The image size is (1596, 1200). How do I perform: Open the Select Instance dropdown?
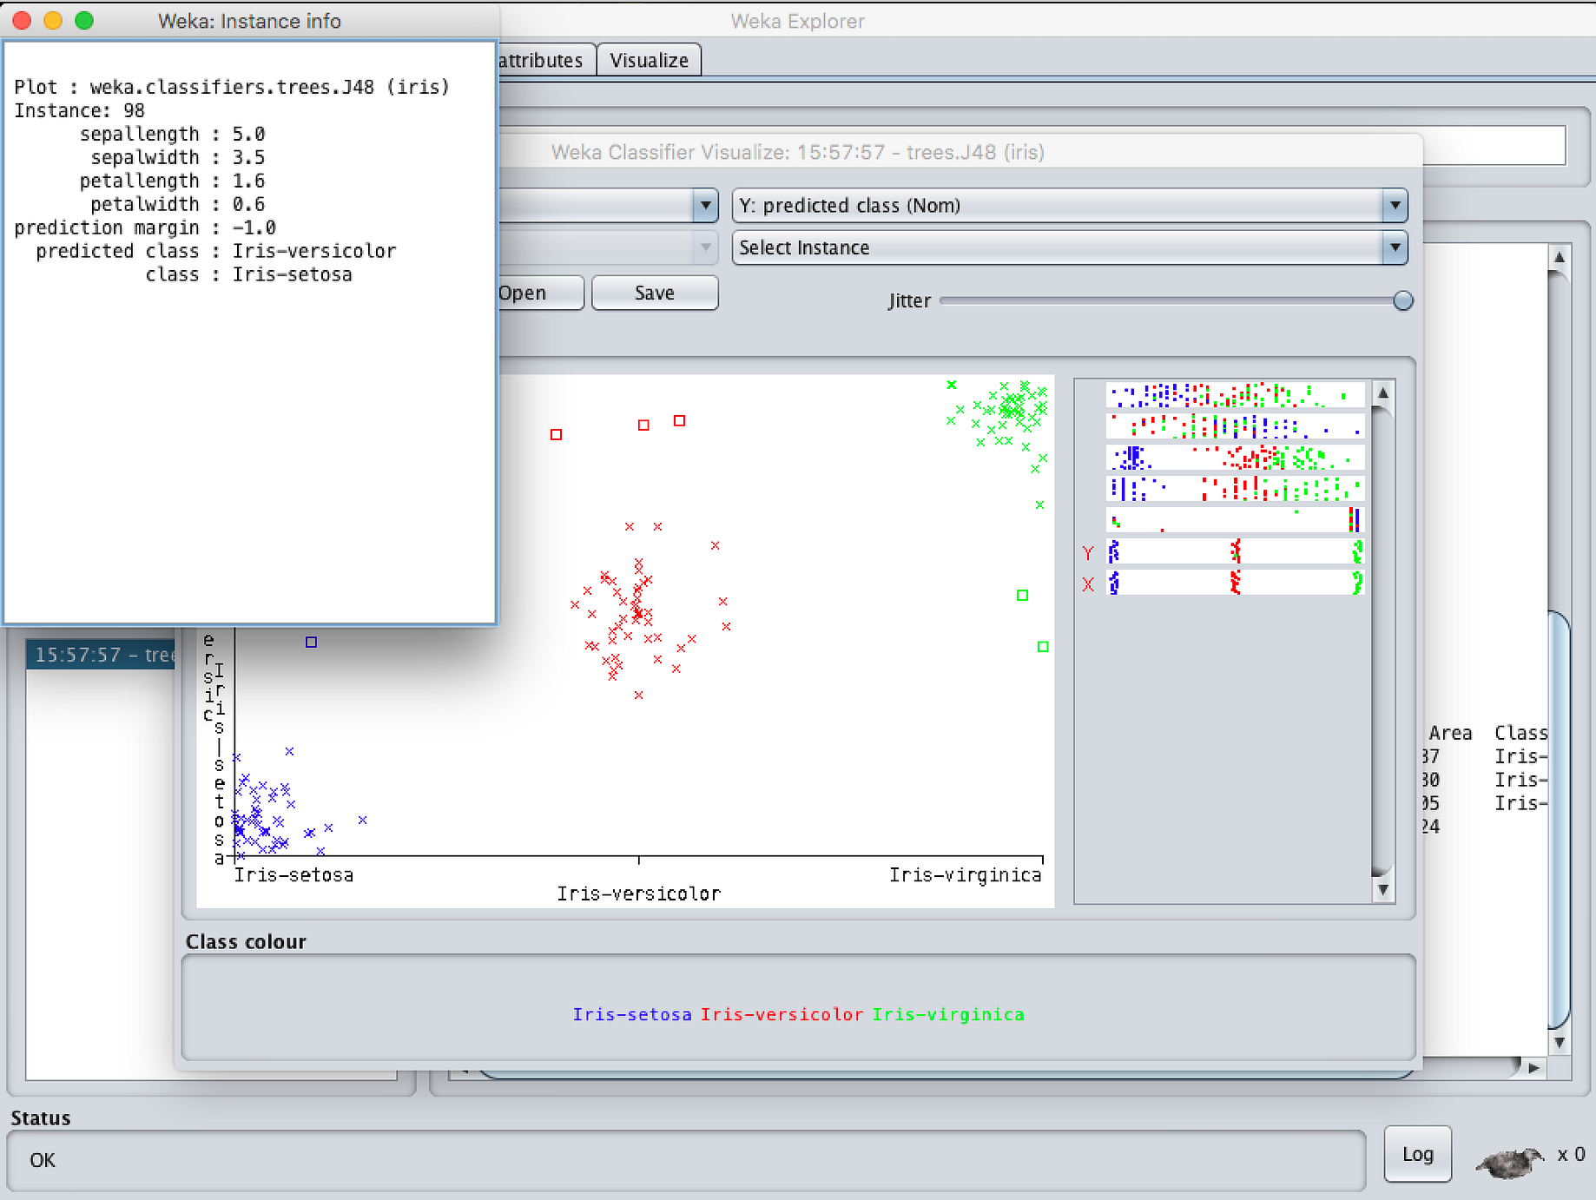coord(1070,247)
